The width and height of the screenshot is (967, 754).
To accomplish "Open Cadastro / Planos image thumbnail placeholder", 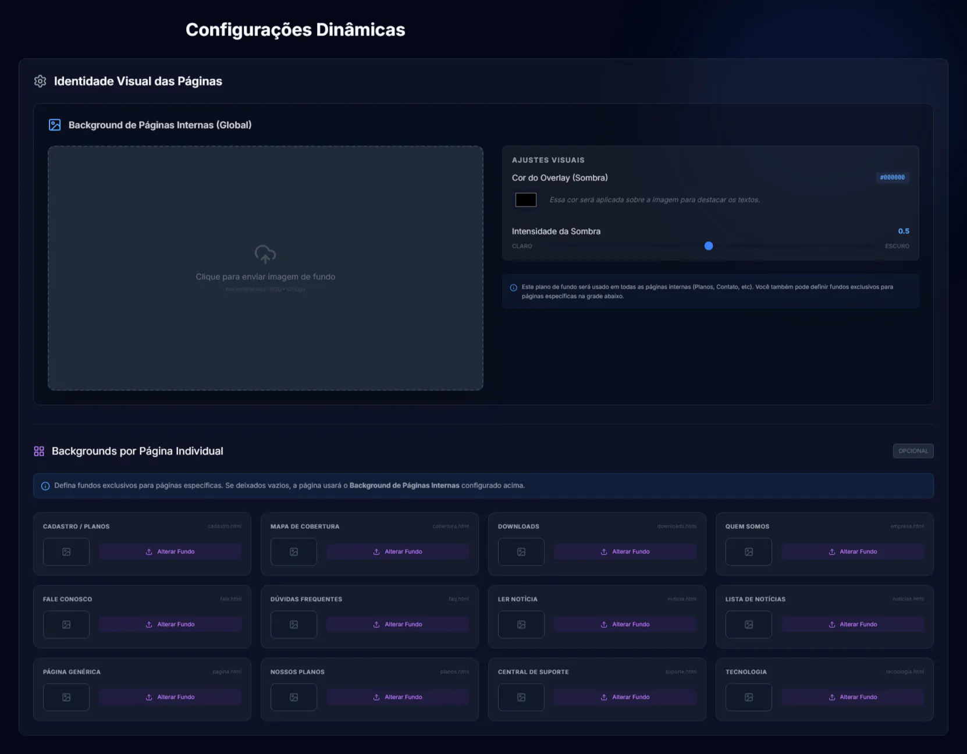I will [x=66, y=552].
